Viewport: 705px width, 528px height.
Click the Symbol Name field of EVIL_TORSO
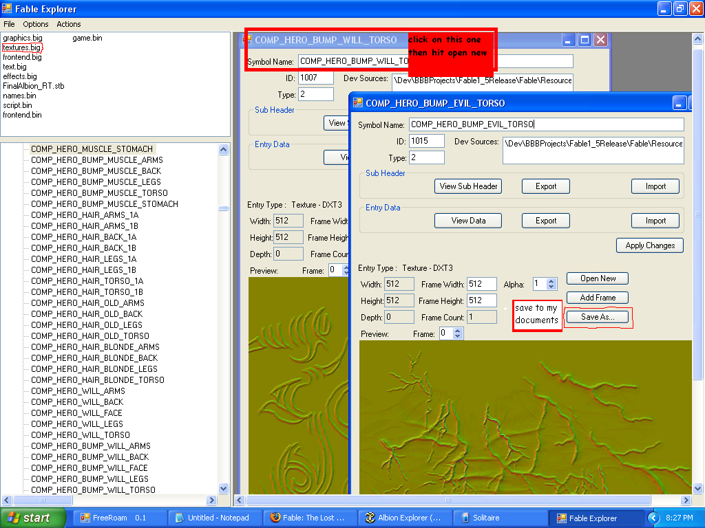coord(546,124)
